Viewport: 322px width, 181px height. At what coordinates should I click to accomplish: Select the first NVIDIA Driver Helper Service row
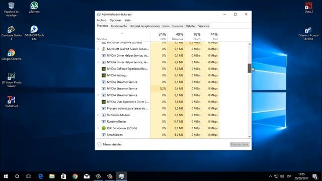(x=157, y=56)
